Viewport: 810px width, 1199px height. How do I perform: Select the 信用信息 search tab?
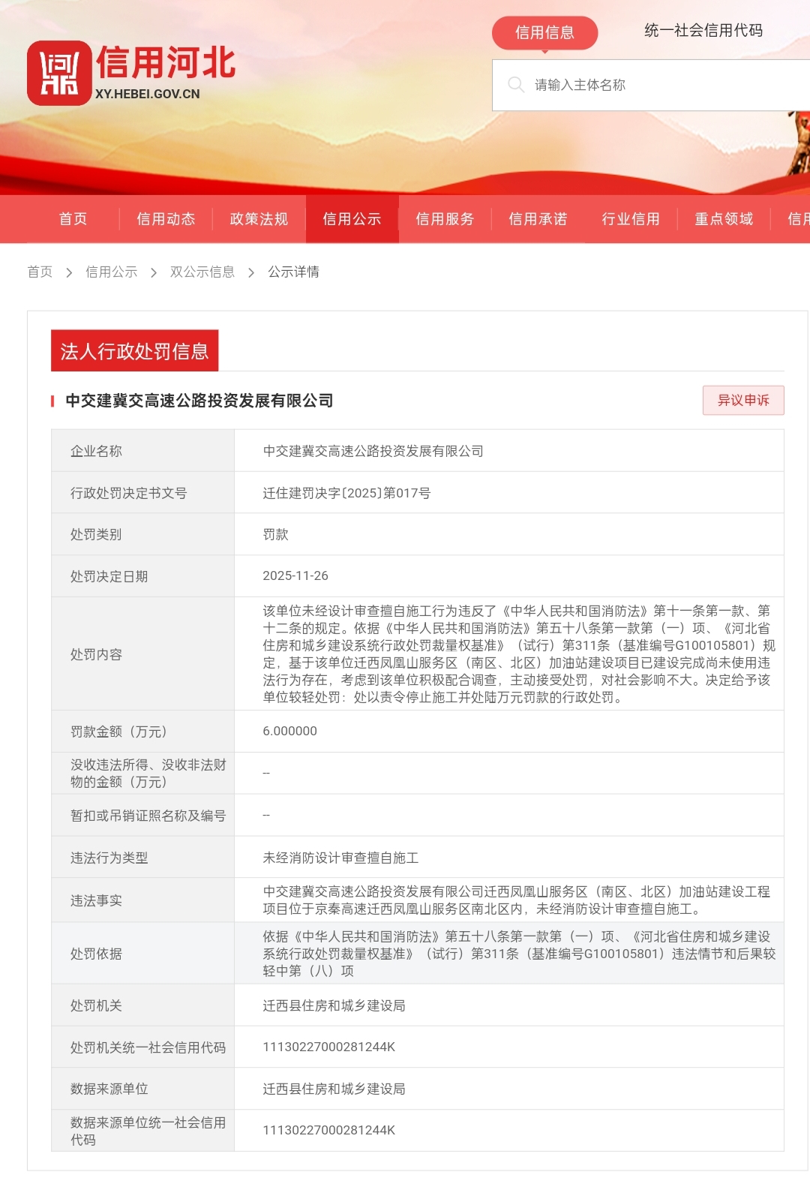pos(544,32)
